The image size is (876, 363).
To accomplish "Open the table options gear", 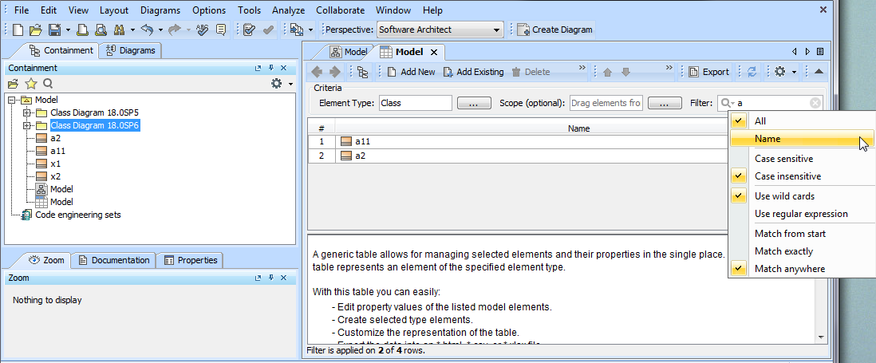I will point(779,72).
